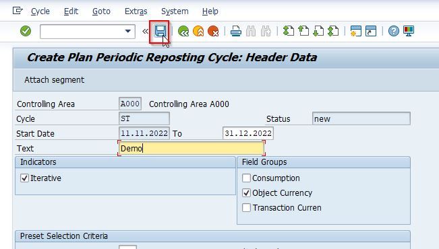This screenshot has height=249, width=439.
Task: Click the Create New Session icon
Action: click(356, 31)
